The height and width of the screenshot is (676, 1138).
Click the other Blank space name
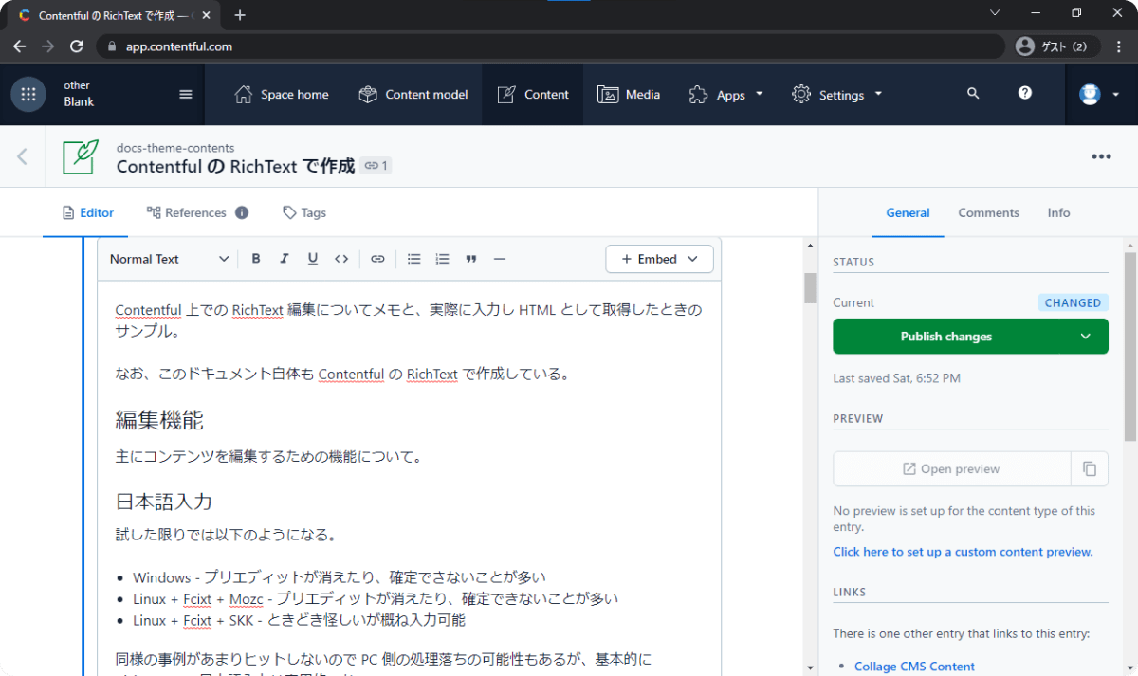(79, 94)
